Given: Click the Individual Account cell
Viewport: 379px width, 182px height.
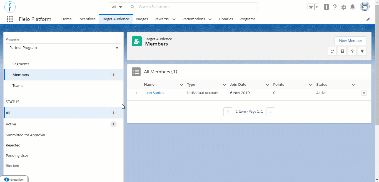Looking at the screenshot, I should (203, 93).
